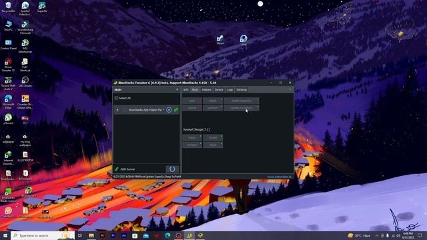The height and width of the screenshot is (240, 427).
Task: Open Adobe Premiere Pro from the taskbar
Action: coord(113,235)
